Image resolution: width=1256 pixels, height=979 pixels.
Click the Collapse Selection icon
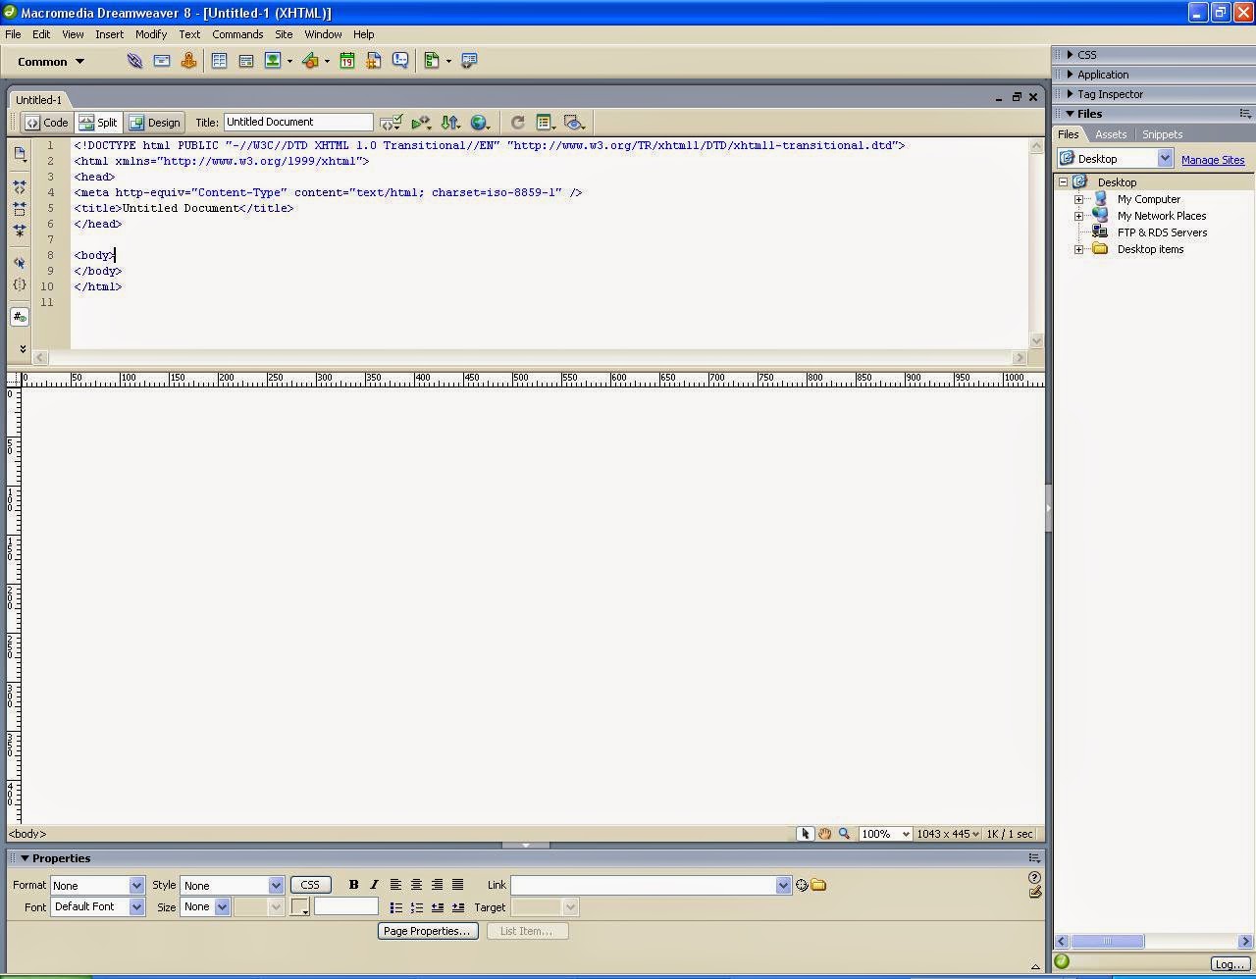pos(20,209)
